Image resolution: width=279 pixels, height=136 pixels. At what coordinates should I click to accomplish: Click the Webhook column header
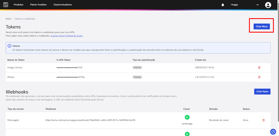[51, 109]
